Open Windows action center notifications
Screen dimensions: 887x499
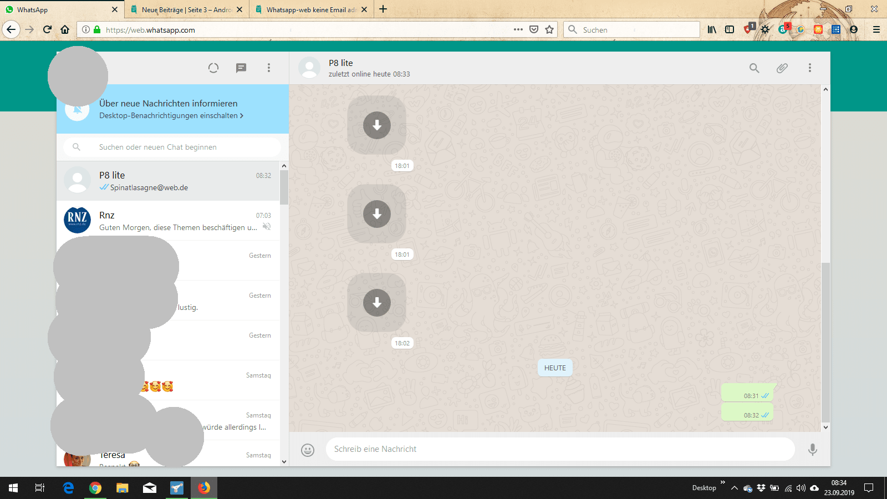click(x=869, y=488)
